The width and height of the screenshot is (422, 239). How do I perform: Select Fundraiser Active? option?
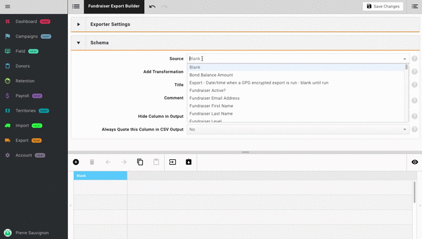296,90
